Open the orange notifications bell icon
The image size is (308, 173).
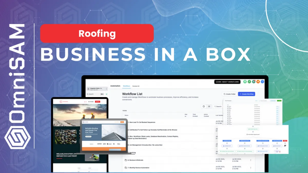click(x=258, y=82)
